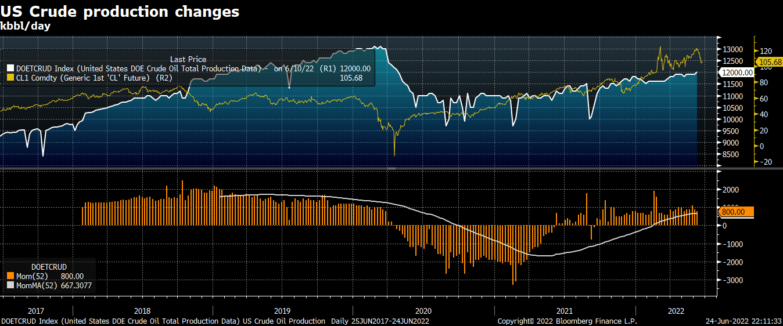This screenshot has width=783, height=326.
Task: Select the orange 800.00 value tag
Action: coord(736,212)
